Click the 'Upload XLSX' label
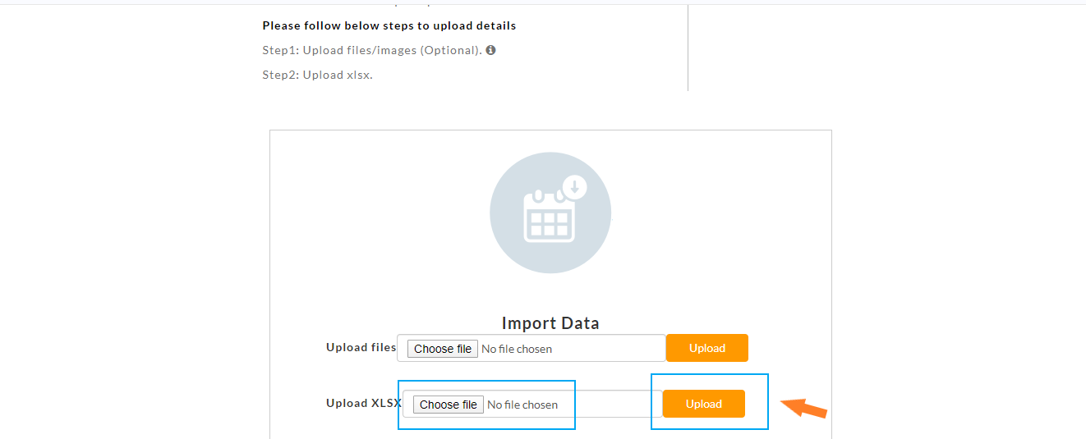This screenshot has width=1086, height=439. click(364, 403)
